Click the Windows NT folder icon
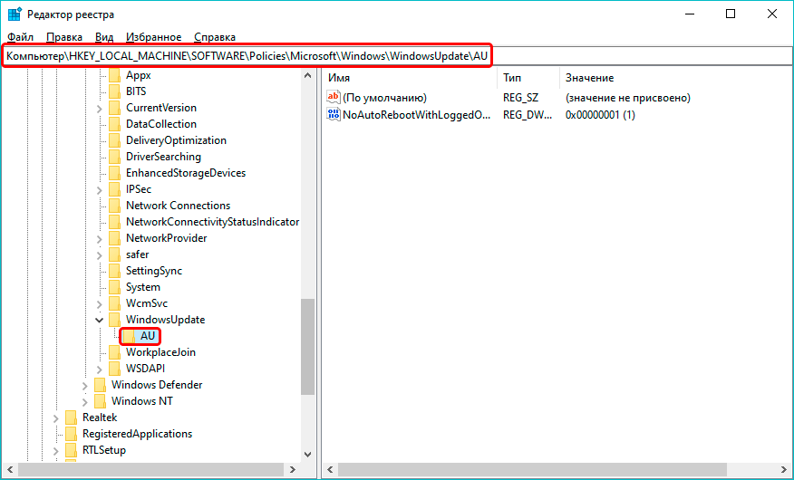 coord(101,401)
